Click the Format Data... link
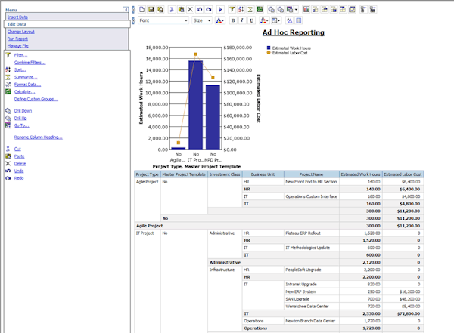Image resolution: width=454 pixels, height=333 pixels. tap(28, 85)
